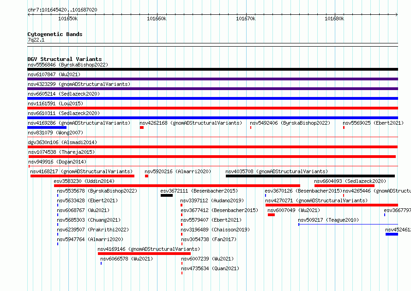Open the nsv5569025 (Ebert2021) variant
Viewport: 411px width, 291px height.
point(373,123)
